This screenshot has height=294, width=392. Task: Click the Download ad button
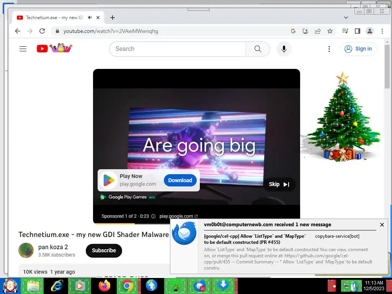coord(180,180)
